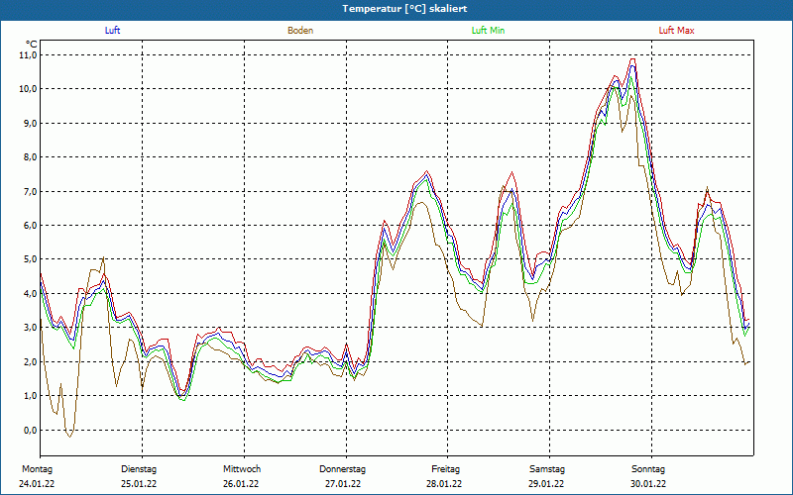
Task: Click the date 26.01.22
Action: pos(241,484)
